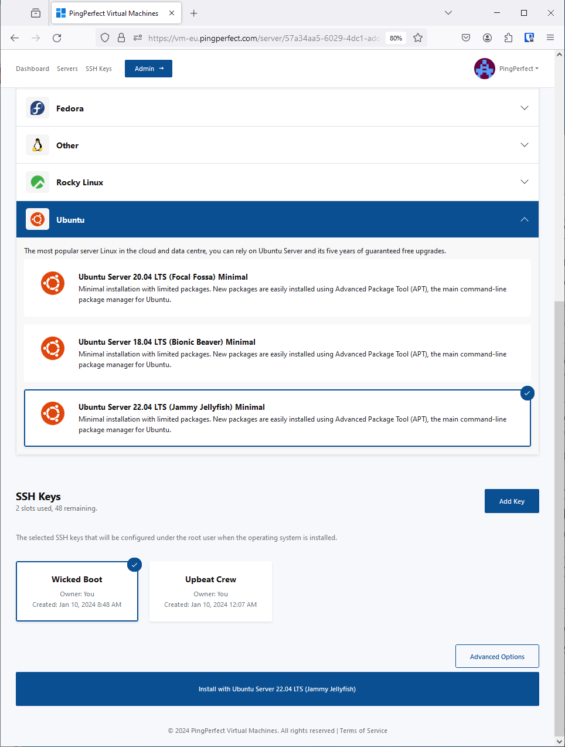This screenshot has height=747, width=565.
Task: Click the Tux penguin icon for Other
Action: [x=38, y=145]
